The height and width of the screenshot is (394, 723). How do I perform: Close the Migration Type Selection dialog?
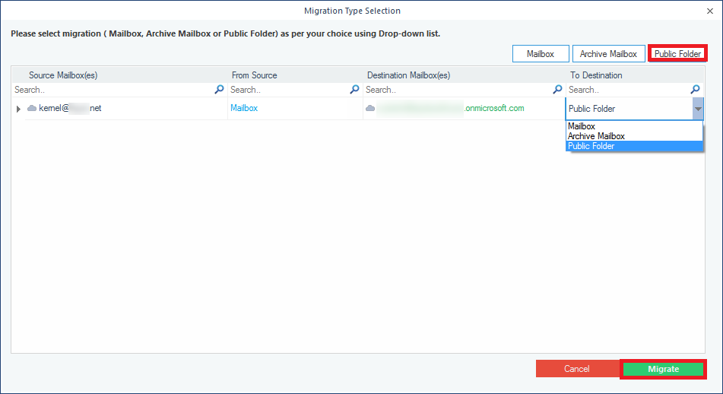tap(709, 11)
